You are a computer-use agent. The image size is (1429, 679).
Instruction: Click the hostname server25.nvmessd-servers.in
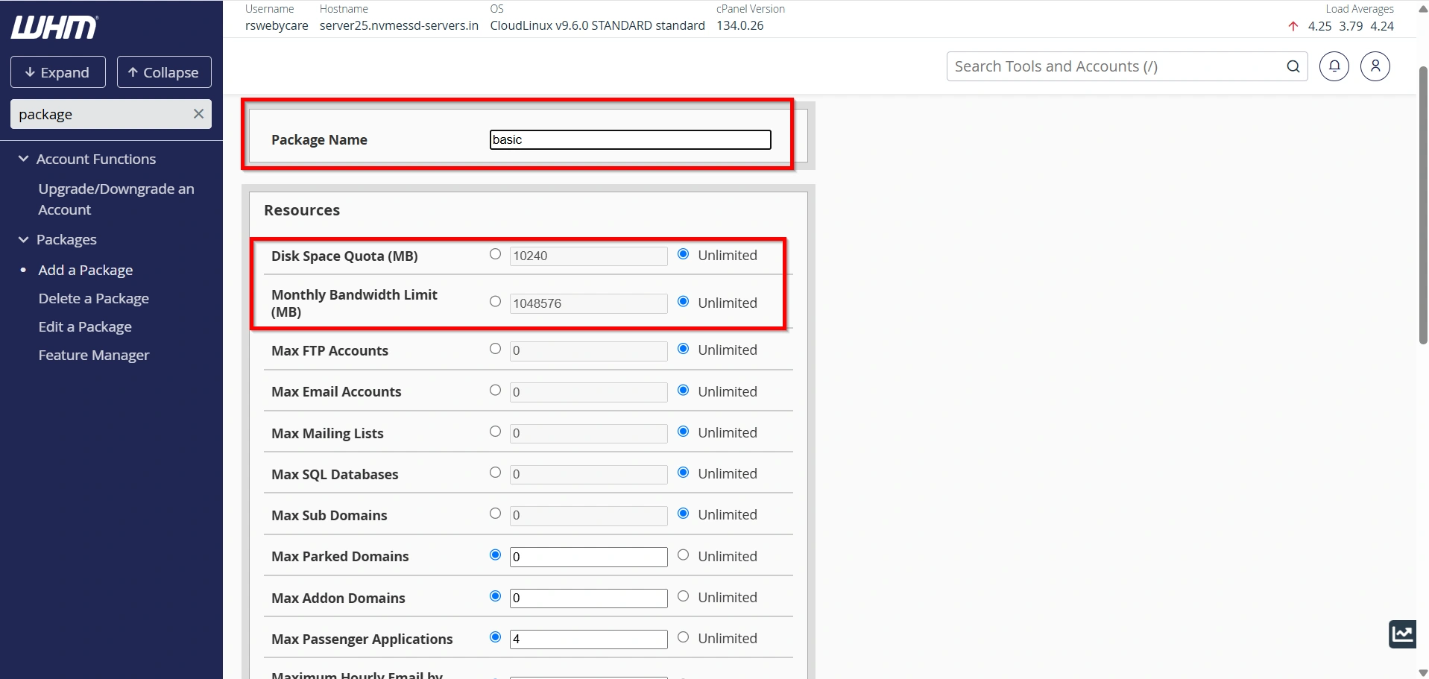pyautogui.click(x=399, y=25)
